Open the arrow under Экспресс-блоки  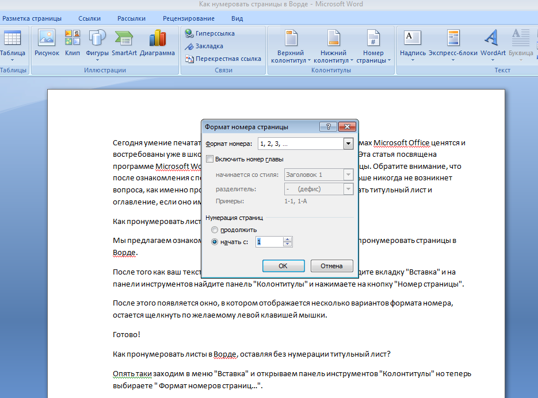tap(453, 60)
